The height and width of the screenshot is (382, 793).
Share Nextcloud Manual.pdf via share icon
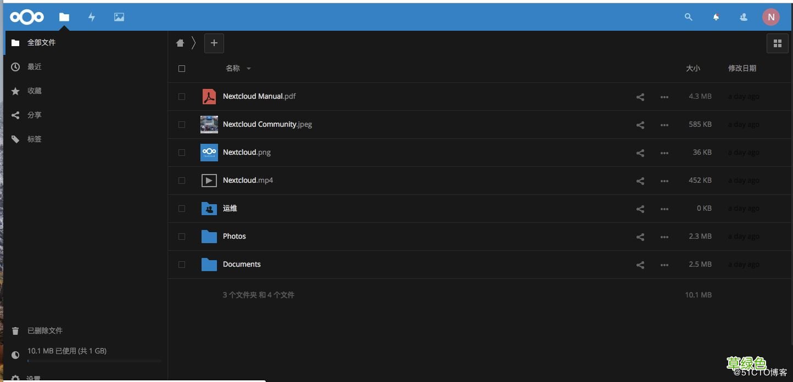tap(640, 97)
